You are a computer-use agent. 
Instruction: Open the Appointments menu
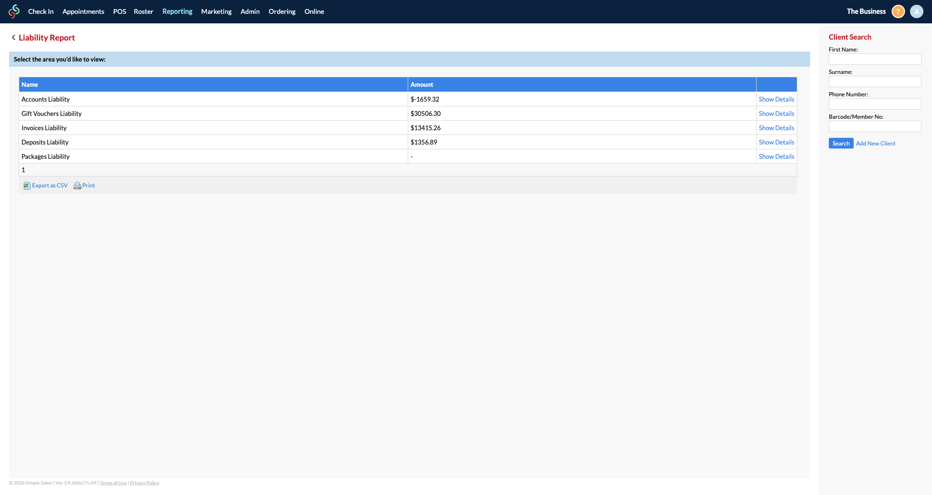(83, 11)
